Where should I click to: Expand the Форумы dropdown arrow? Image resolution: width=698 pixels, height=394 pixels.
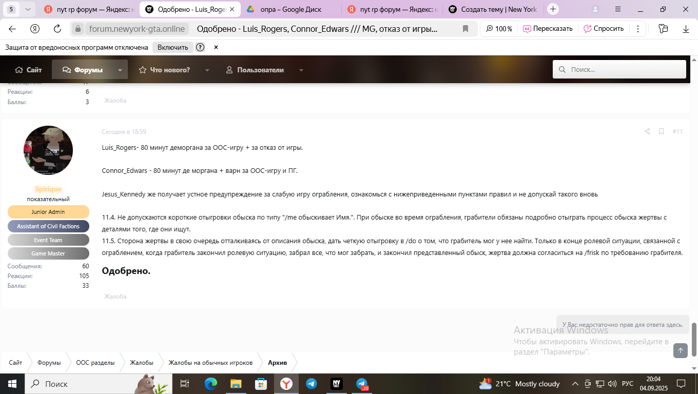coord(120,70)
